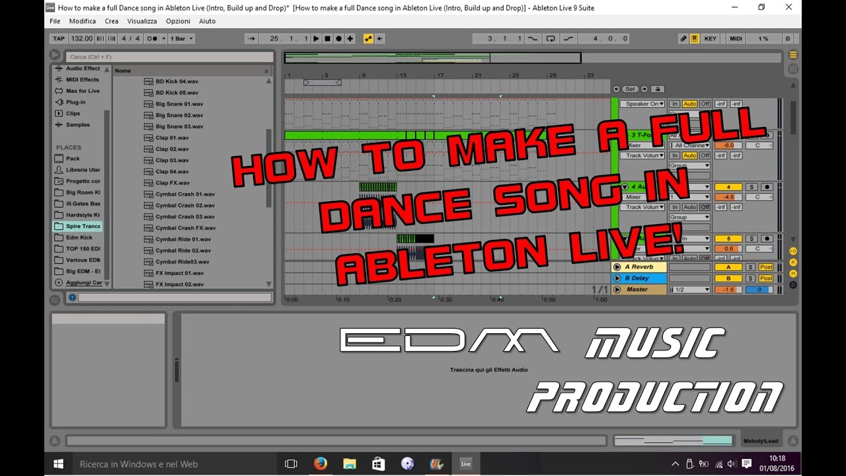Select Max for Live browser category
Screen dimensions: 846x476
pyautogui.click(x=78, y=91)
